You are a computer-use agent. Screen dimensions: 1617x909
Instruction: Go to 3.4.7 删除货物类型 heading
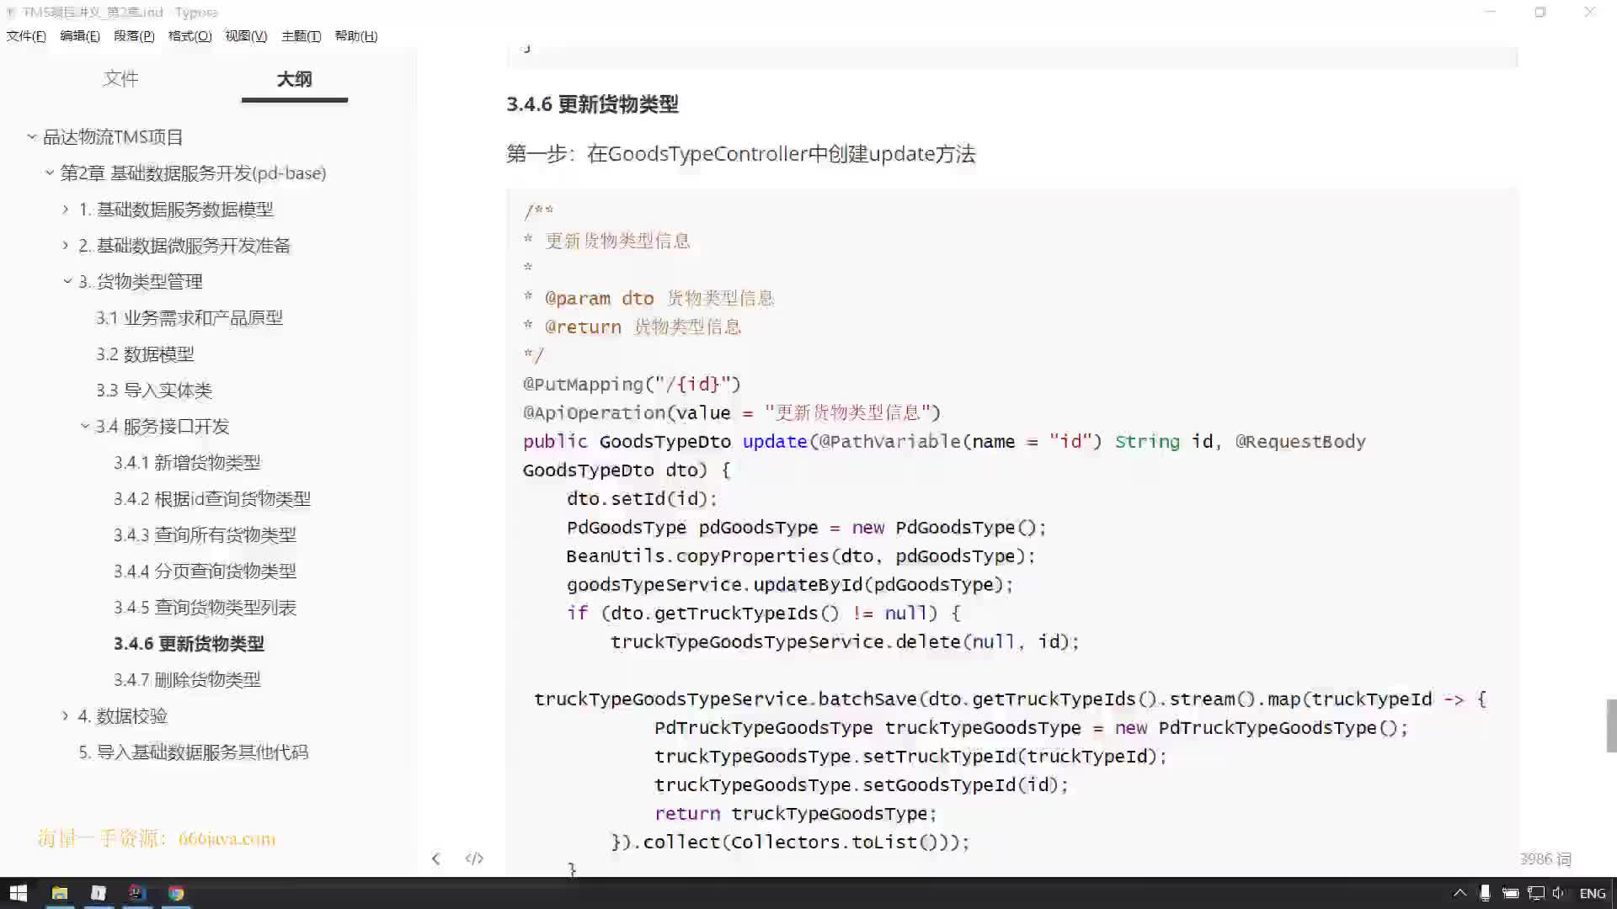pyautogui.click(x=187, y=679)
